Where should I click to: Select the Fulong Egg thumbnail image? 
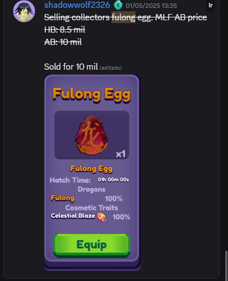click(x=92, y=135)
